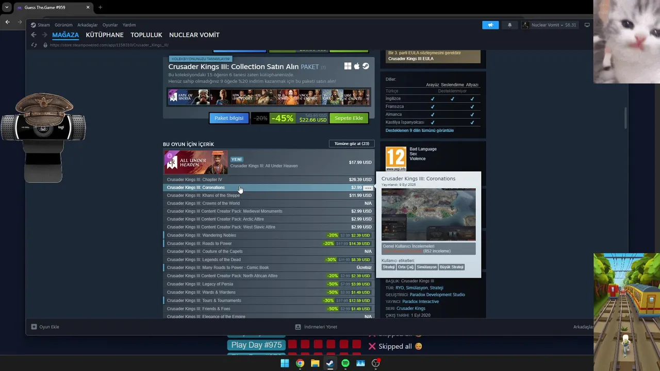
Task: Open a new Chrome tab
Action: (100, 7)
